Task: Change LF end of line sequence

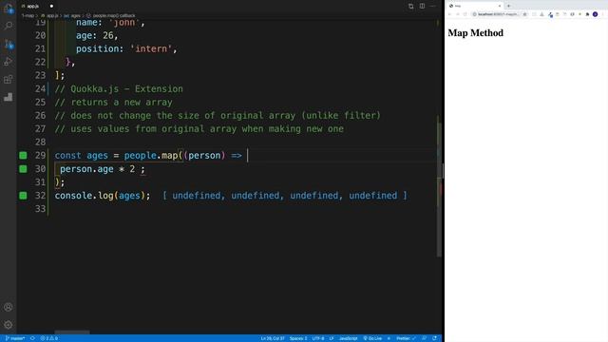Action: (x=332, y=338)
